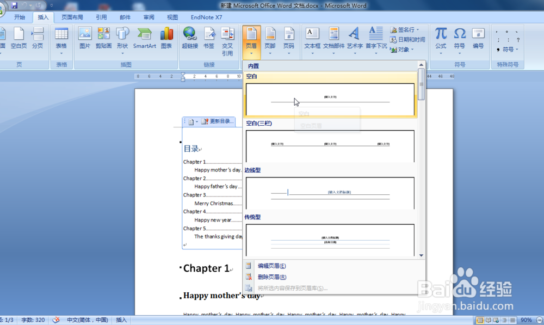Open the Shapes (形状) gallery
The width and height of the screenshot is (544, 325).
coord(122,41)
